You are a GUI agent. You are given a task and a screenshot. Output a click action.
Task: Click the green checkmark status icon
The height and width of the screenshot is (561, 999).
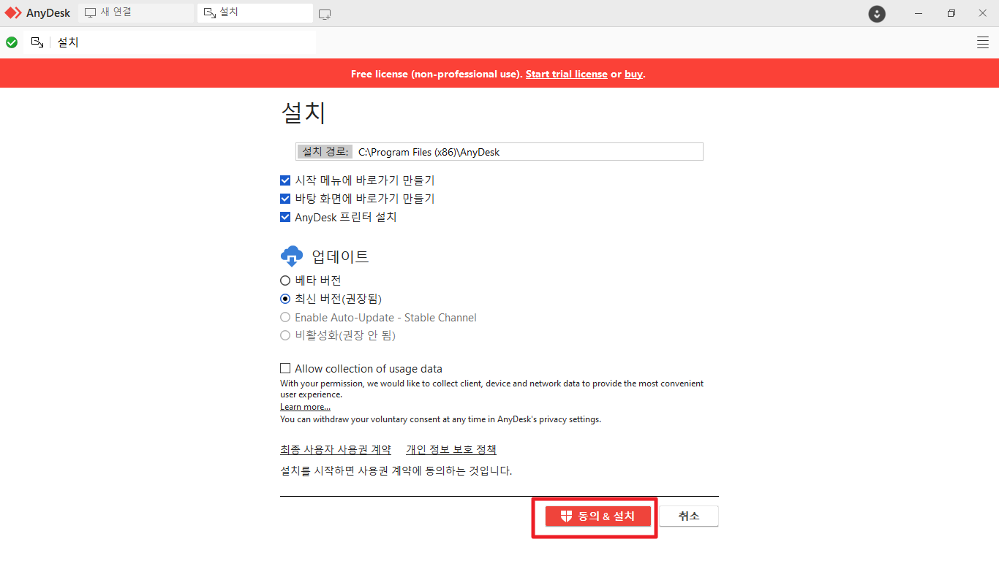pyautogui.click(x=12, y=42)
